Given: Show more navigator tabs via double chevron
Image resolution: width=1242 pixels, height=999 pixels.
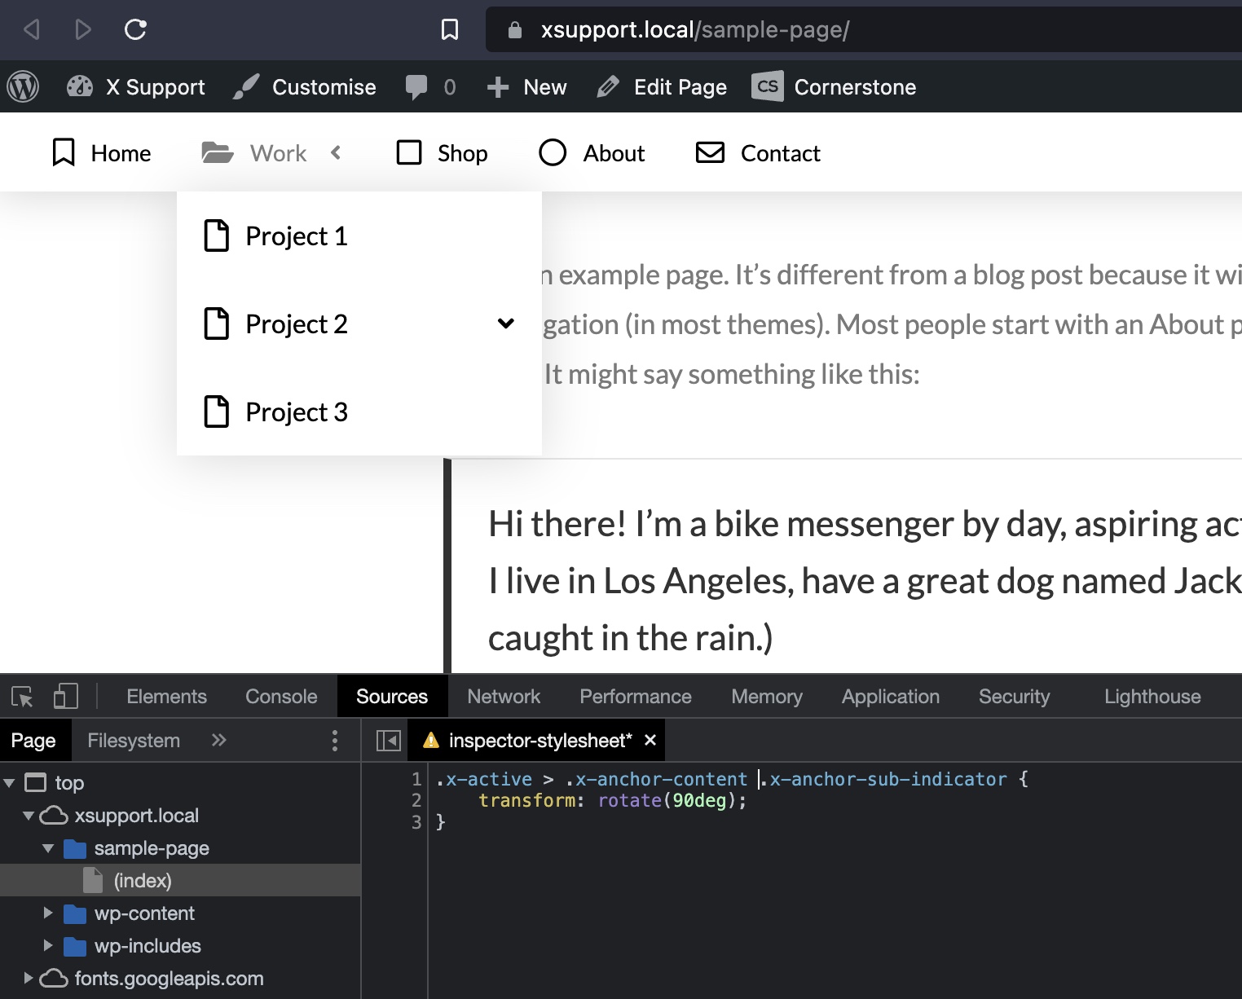Looking at the screenshot, I should coord(218,741).
